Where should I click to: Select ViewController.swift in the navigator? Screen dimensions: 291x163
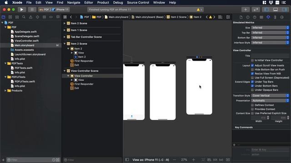(26, 41)
